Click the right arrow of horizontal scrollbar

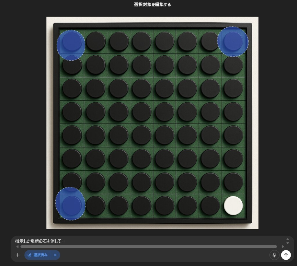[283, 247]
